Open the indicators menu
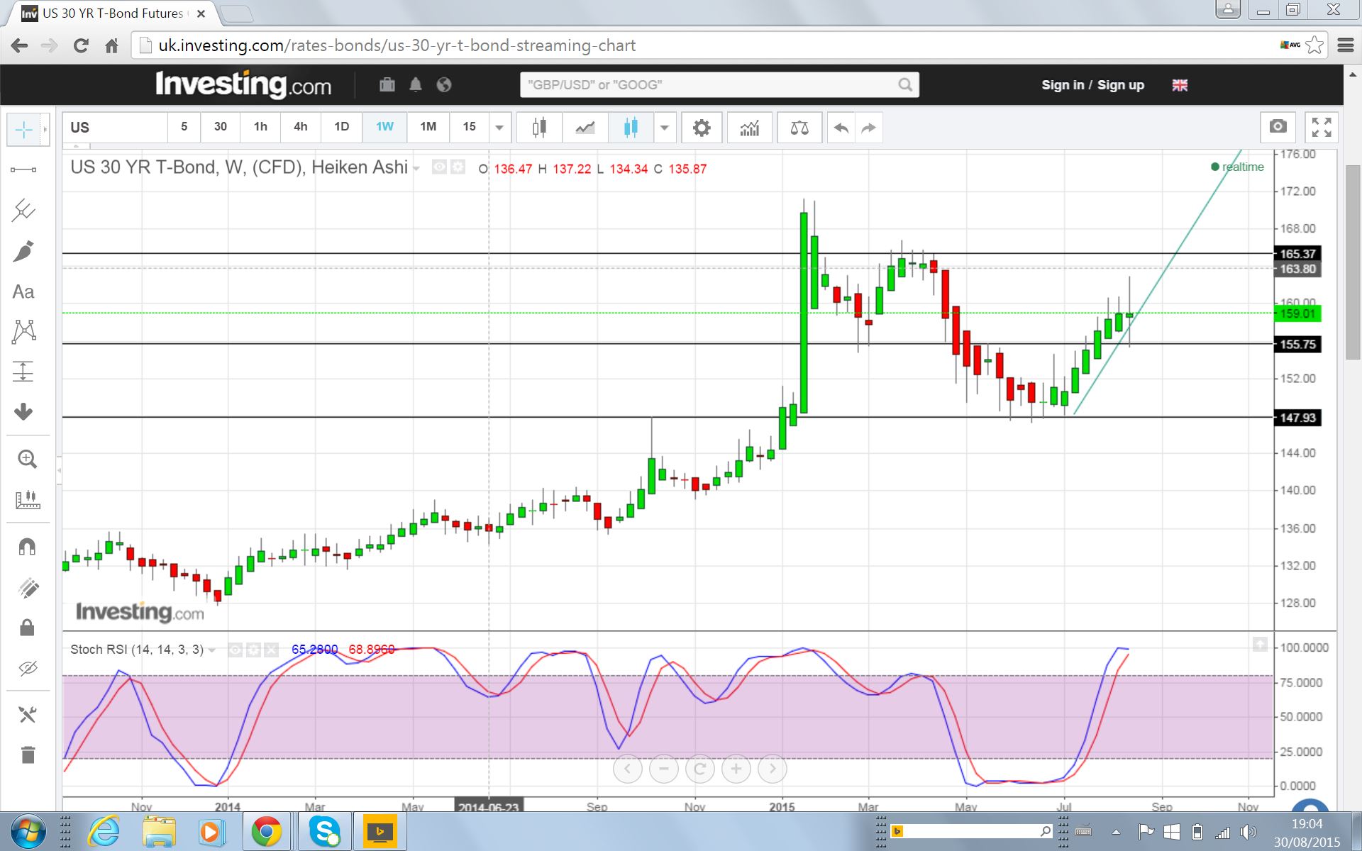Screen dimensions: 1362x851 point(749,128)
